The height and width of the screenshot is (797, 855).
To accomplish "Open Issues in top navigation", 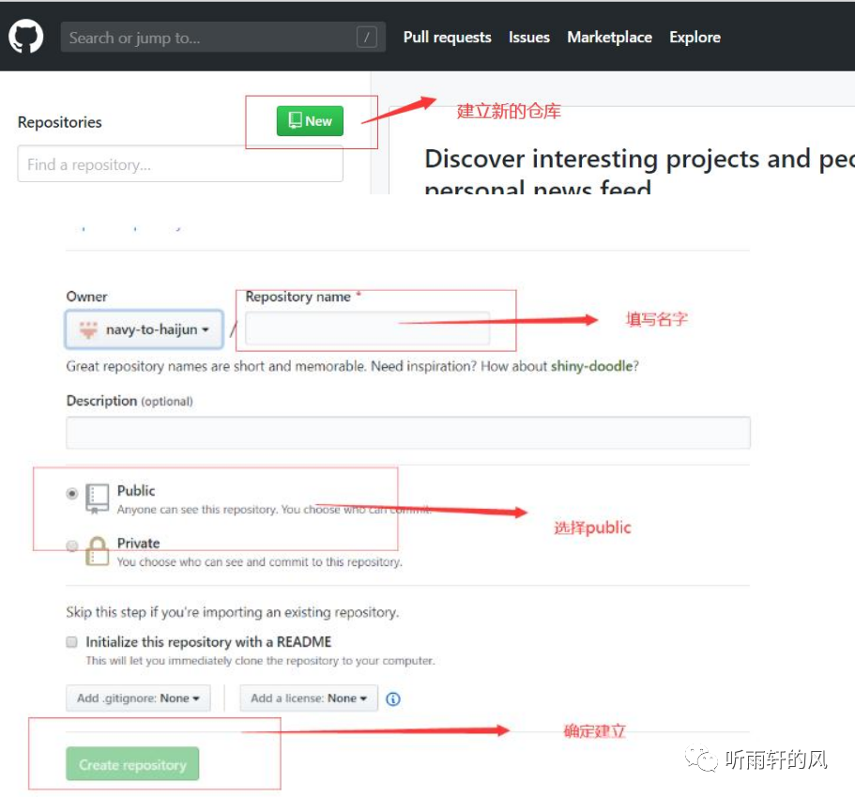I will 529,38.
